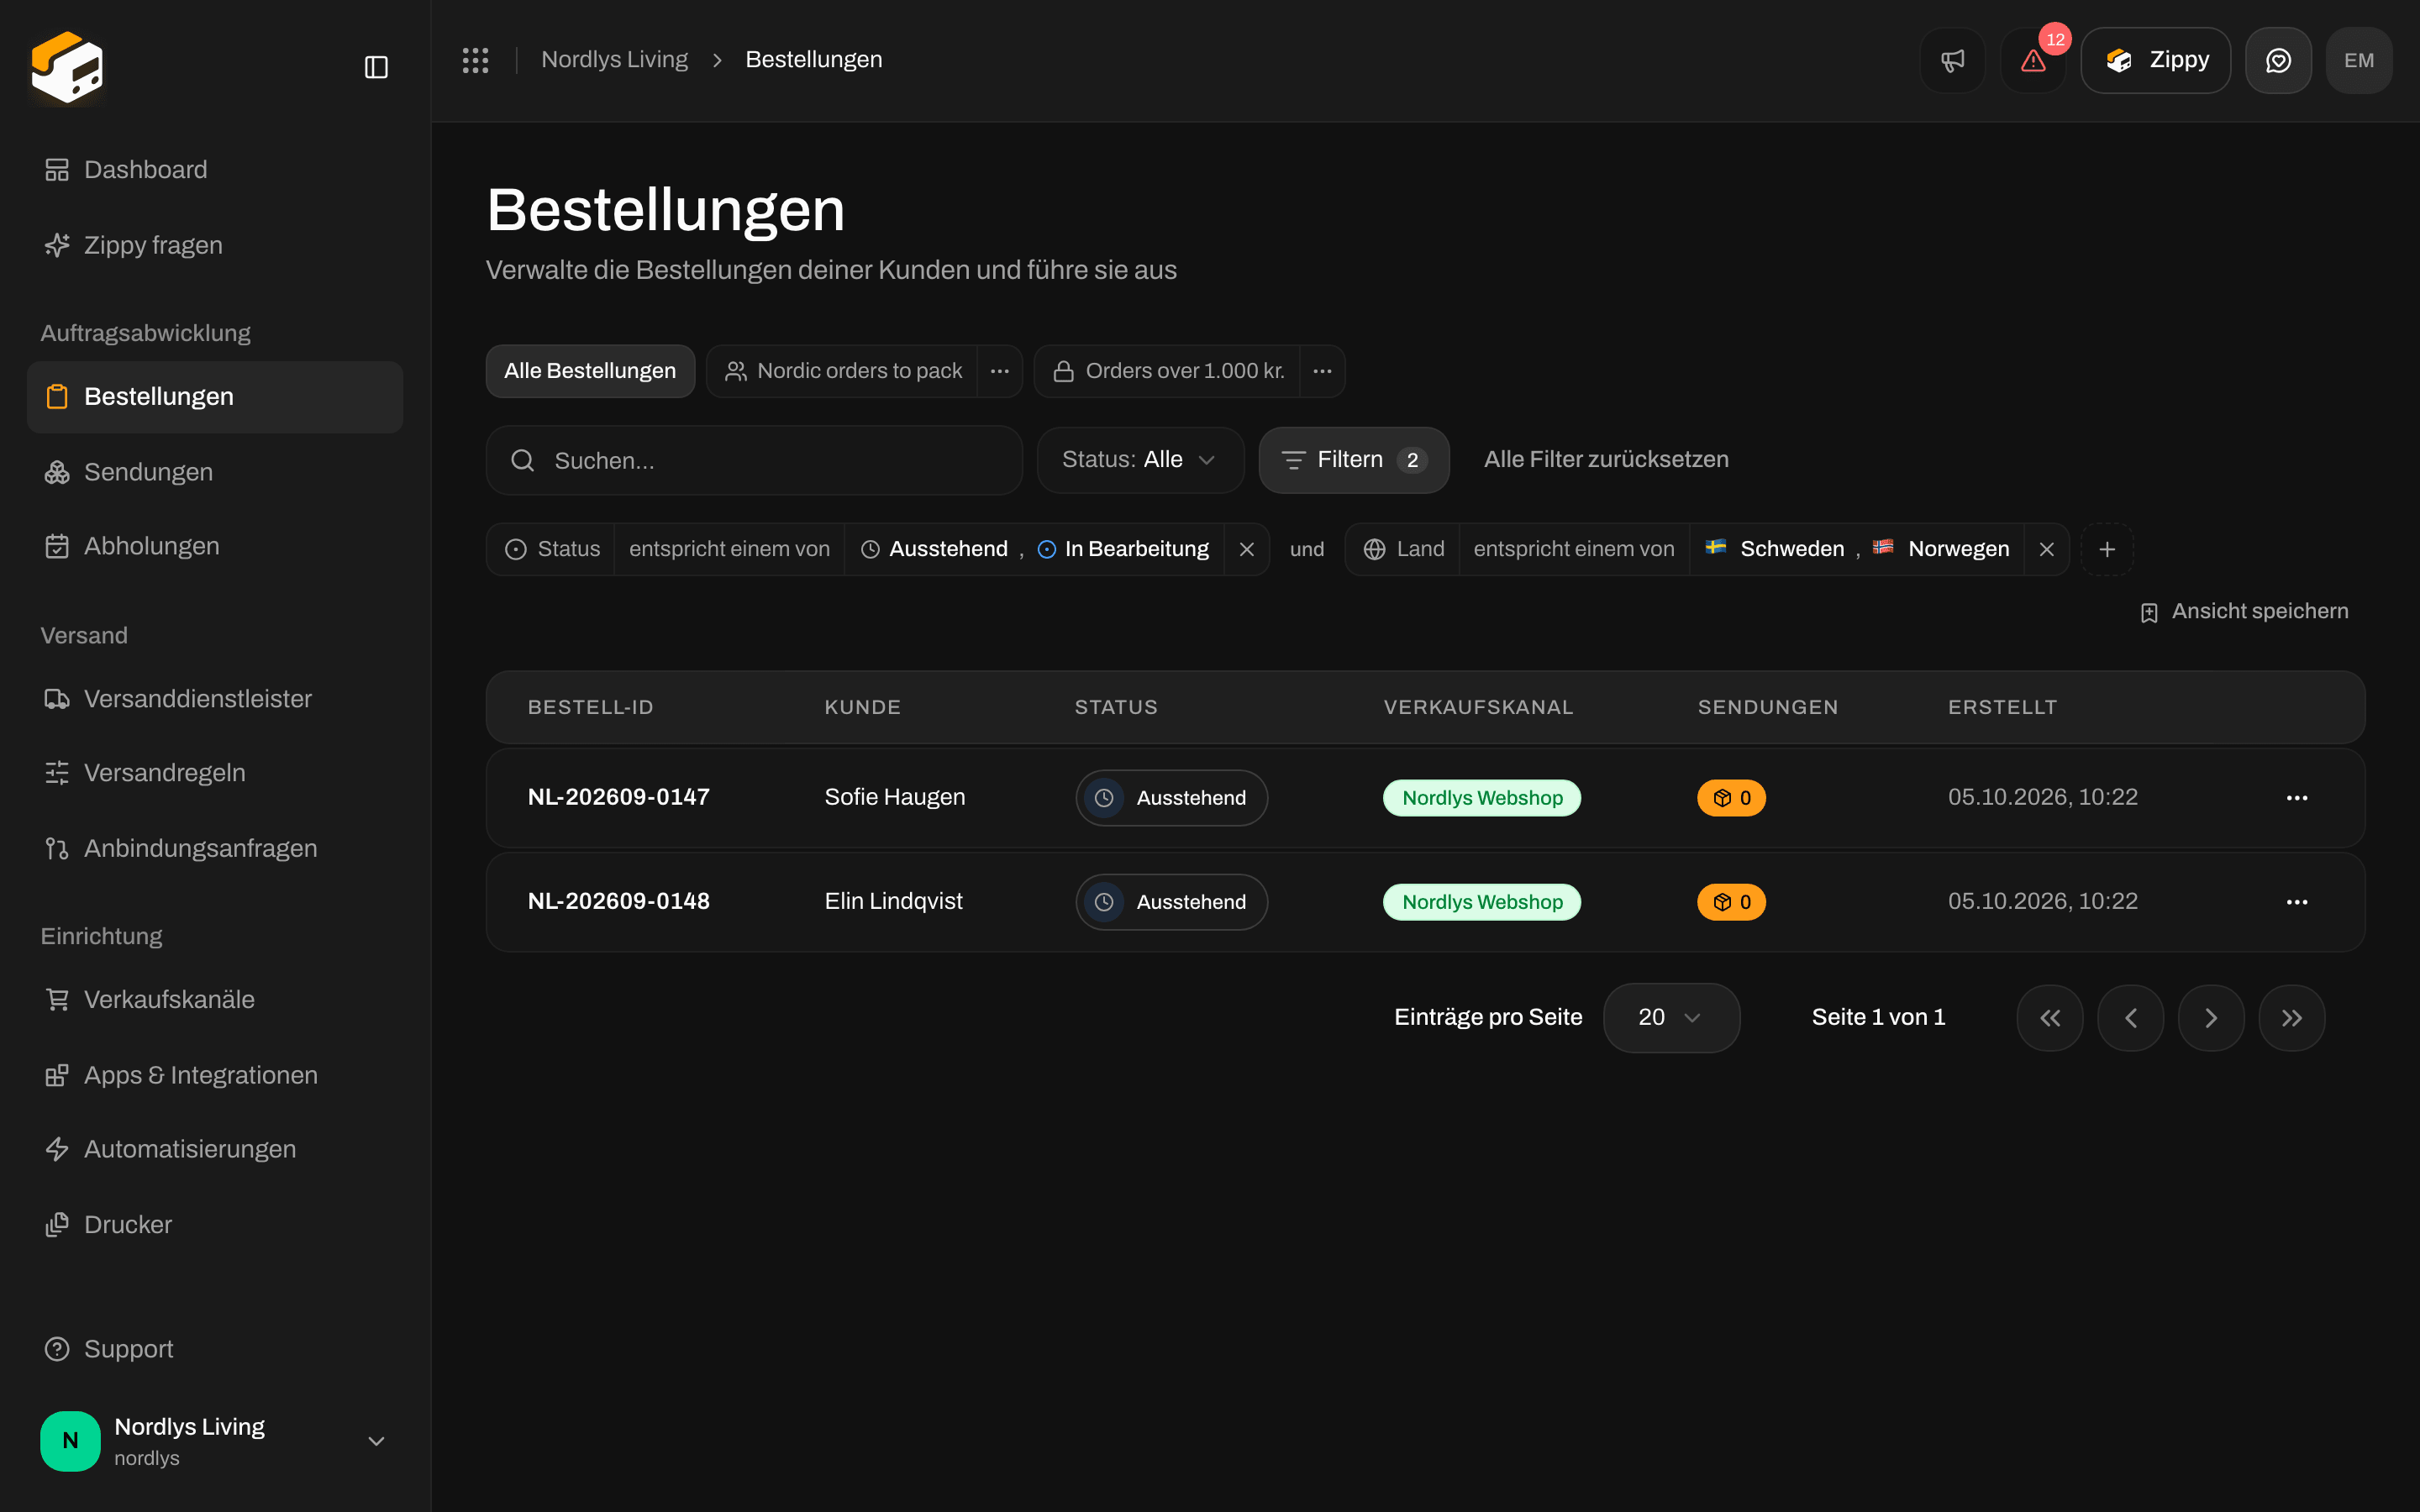Remove the Status filter chip
Screen dimensions: 2420x1512
pyautogui.click(x=1246, y=549)
